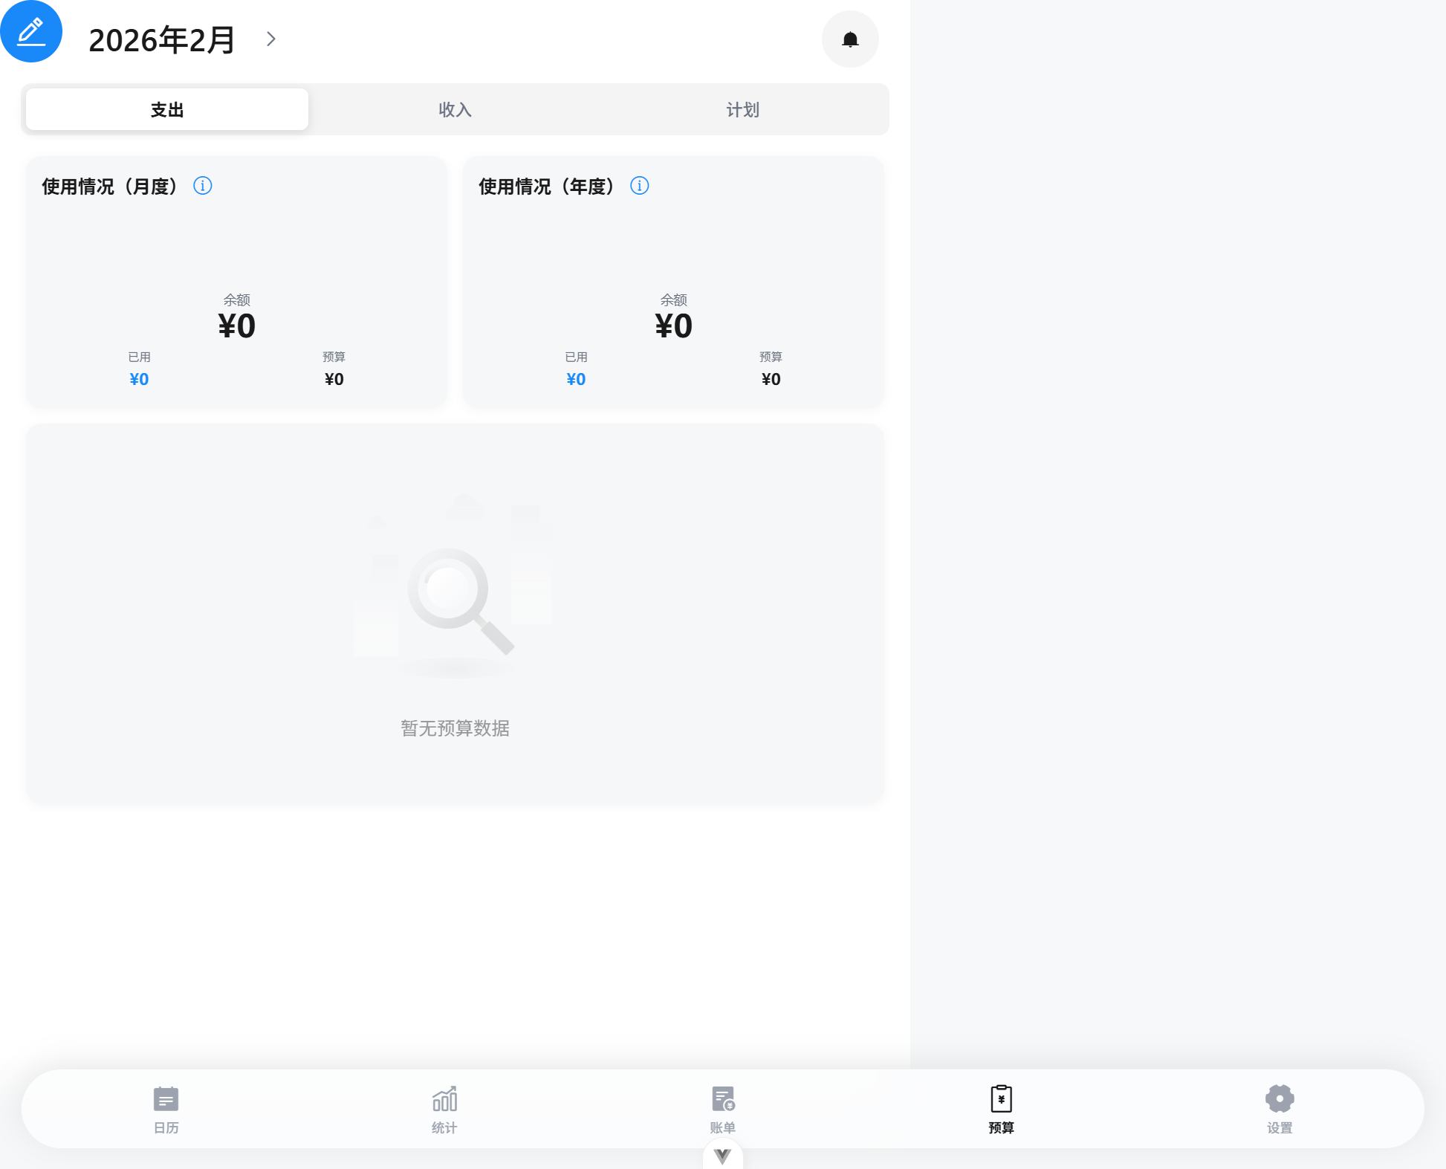Viewport: 1446px width, 1169px height.
Task: Go to 统计 statistics in bottom bar
Action: [x=444, y=1099]
